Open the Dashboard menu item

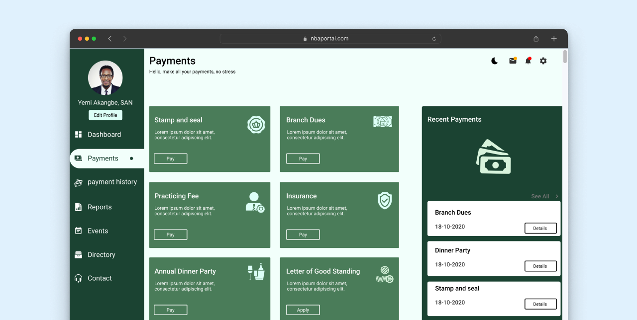pyautogui.click(x=104, y=135)
